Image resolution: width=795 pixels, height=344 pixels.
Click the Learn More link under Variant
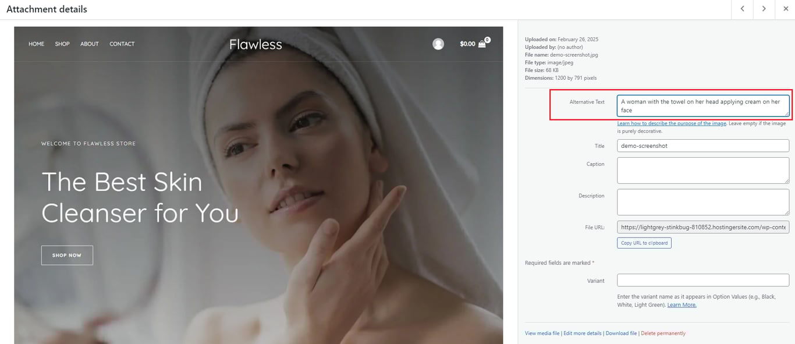(682, 304)
